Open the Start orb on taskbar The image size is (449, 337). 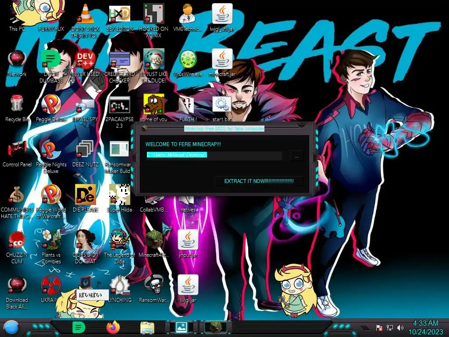[x=12, y=328]
